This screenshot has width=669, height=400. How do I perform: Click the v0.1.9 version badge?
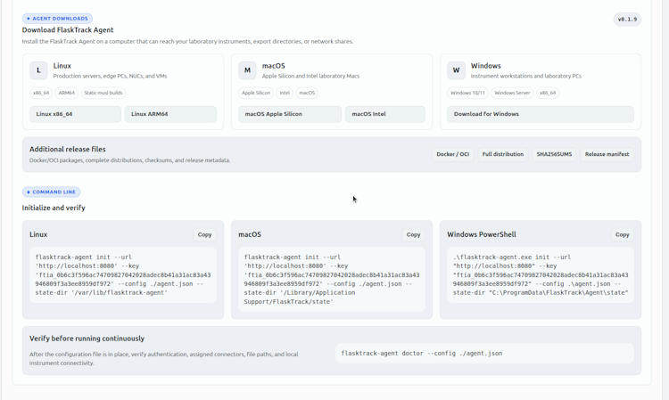[x=627, y=20]
